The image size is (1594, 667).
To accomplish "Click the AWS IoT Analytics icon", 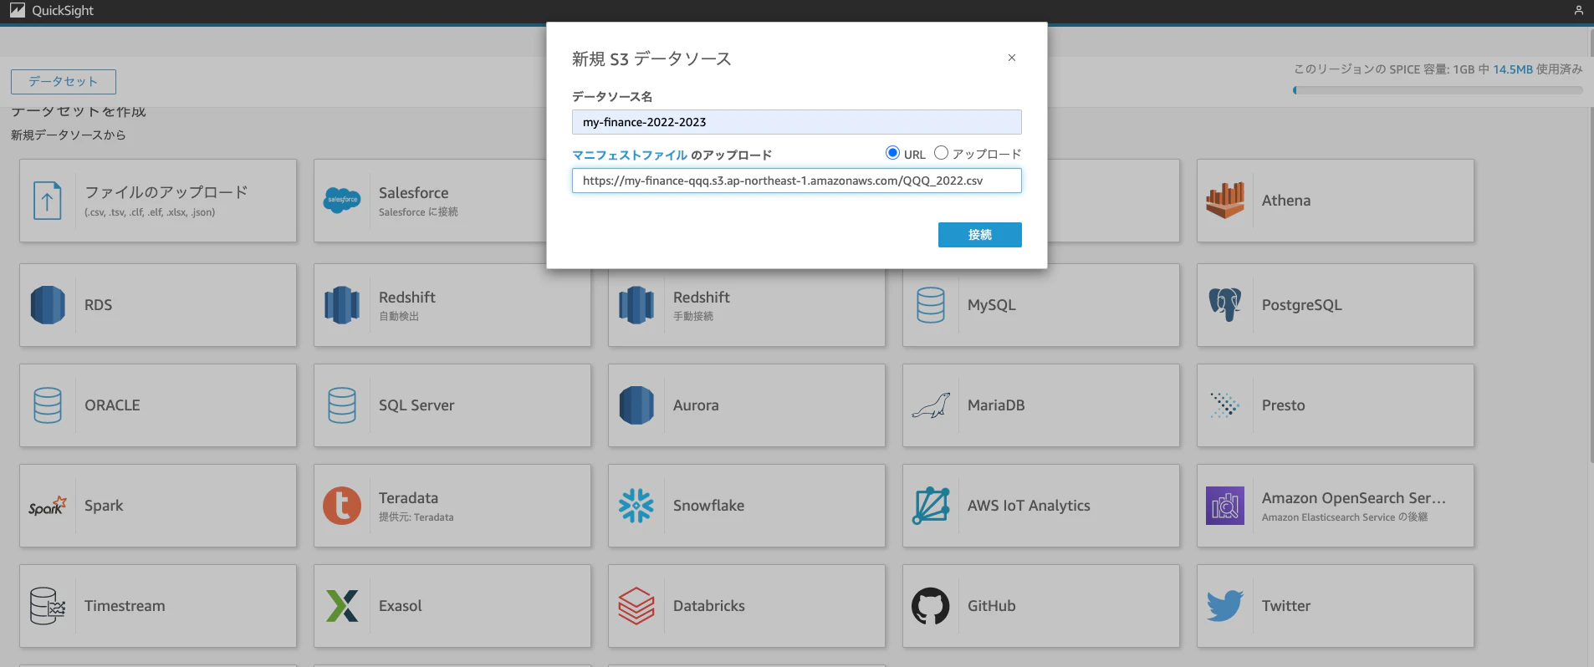I will (931, 506).
